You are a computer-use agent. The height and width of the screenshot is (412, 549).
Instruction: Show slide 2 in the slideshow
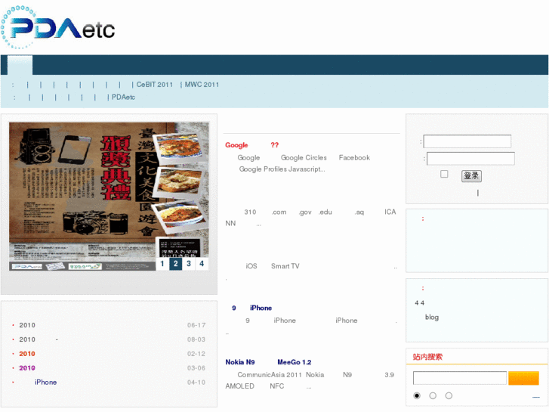point(175,264)
